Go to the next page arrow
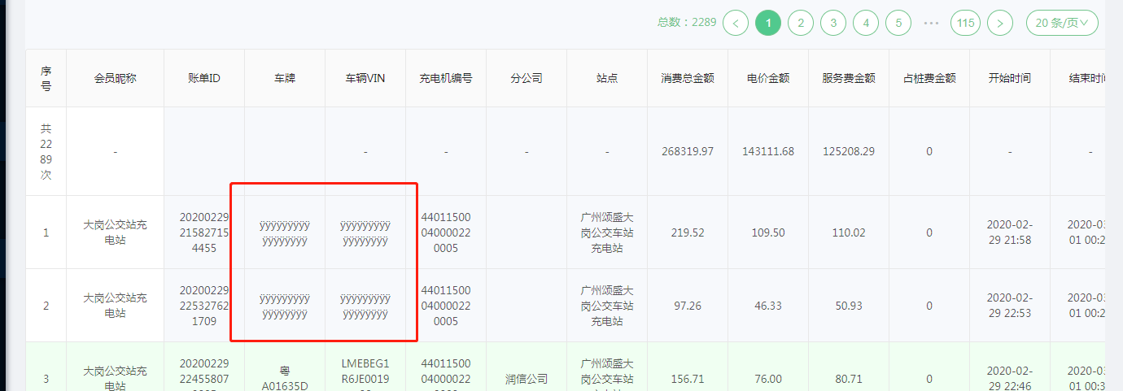Viewport: 1123px width, 391px height. [x=1000, y=23]
